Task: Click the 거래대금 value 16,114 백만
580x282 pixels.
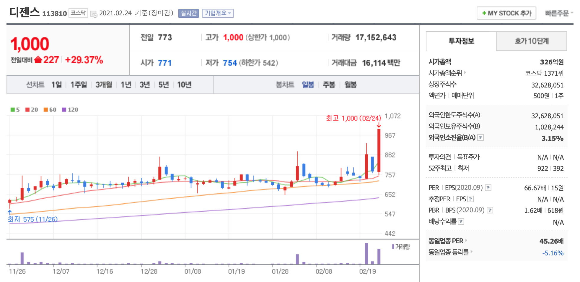Action: click(x=381, y=63)
